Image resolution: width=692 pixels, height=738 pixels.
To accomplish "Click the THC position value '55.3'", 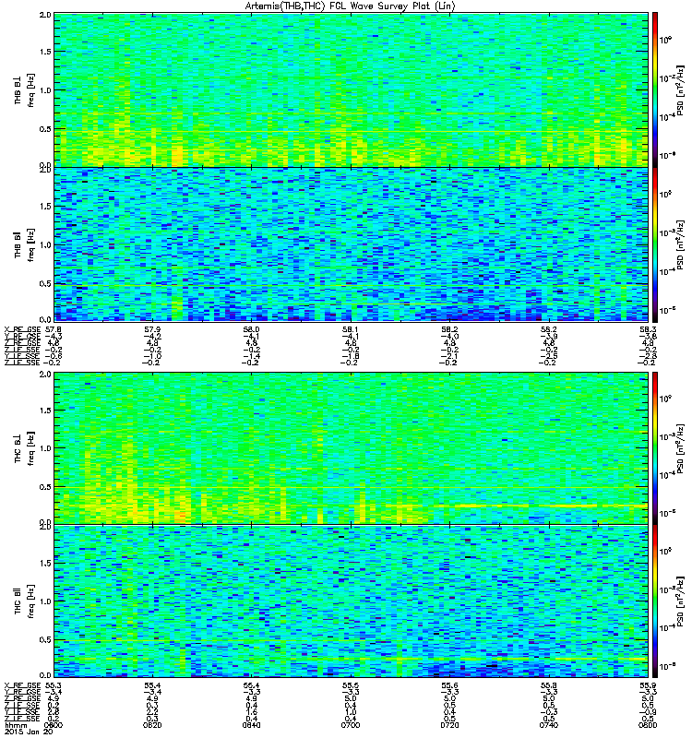I will 54,685.
